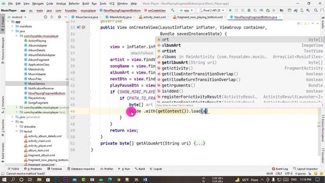Open Project panel settings gear
The width and height of the screenshot is (325, 183).
coord(59,17)
